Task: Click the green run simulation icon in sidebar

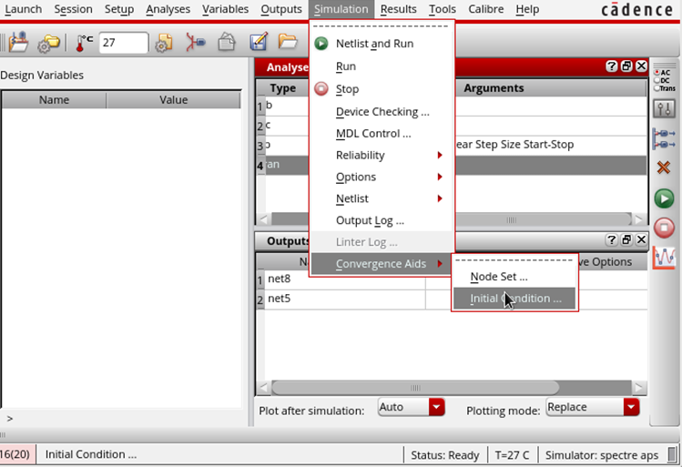Action: pos(665,198)
